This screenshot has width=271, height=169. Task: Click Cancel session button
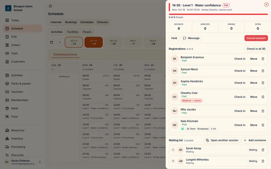(256, 38)
